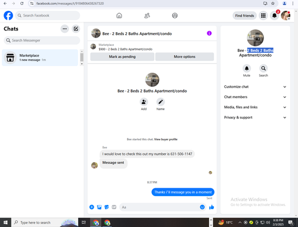
Task: Open the notifications bell with badge
Action: (x=274, y=15)
